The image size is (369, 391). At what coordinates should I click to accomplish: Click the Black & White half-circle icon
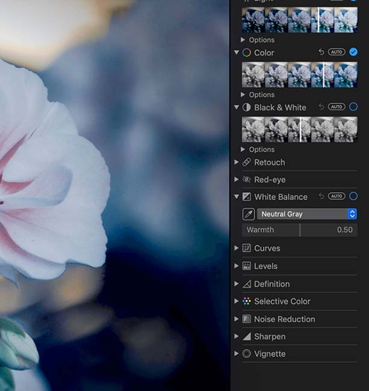pos(246,108)
